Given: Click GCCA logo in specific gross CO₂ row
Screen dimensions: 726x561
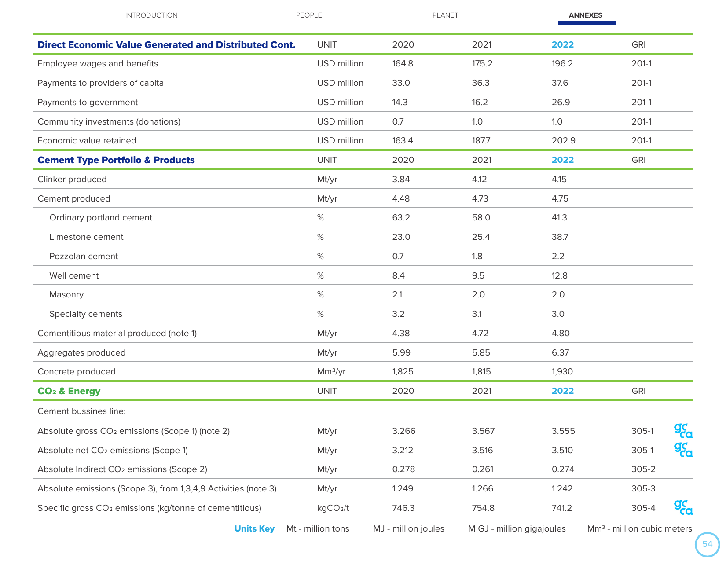Looking at the screenshot, I should point(683,507).
